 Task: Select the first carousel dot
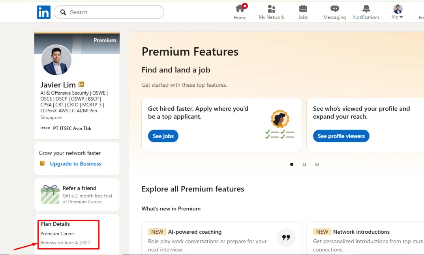click(291, 164)
